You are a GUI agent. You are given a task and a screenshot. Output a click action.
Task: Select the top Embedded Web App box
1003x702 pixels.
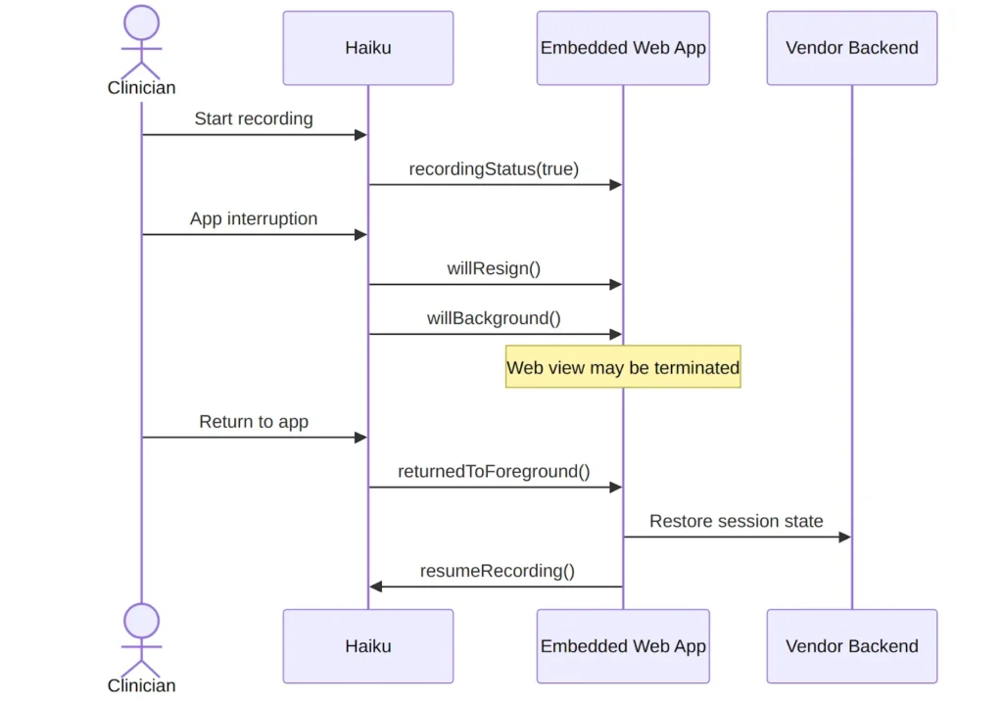pyautogui.click(x=623, y=48)
